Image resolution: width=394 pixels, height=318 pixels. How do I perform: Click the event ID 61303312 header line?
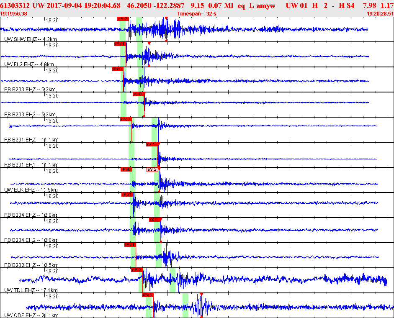(197, 5)
